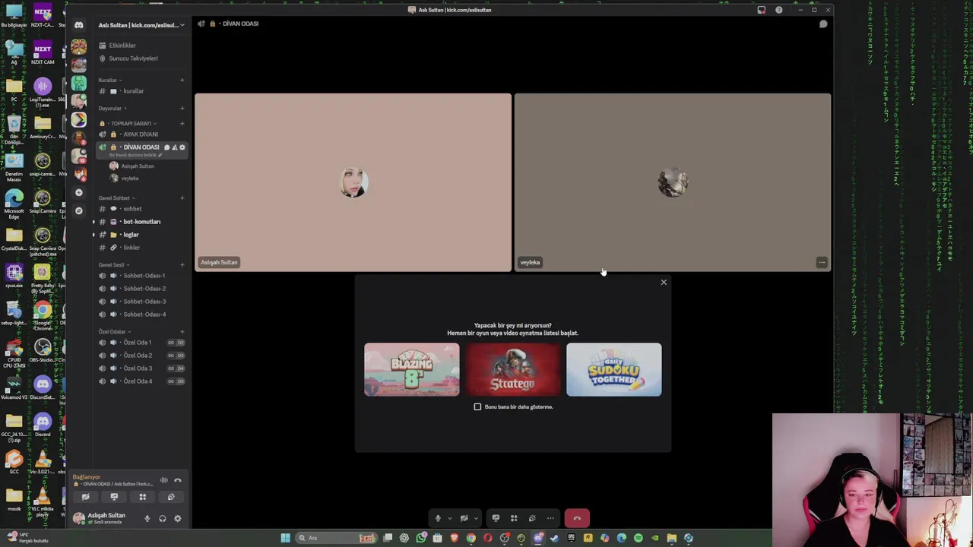The width and height of the screenshot is (973, 547).
Task: Toggle noise suppression waveform icon
Action: [163, 480]
